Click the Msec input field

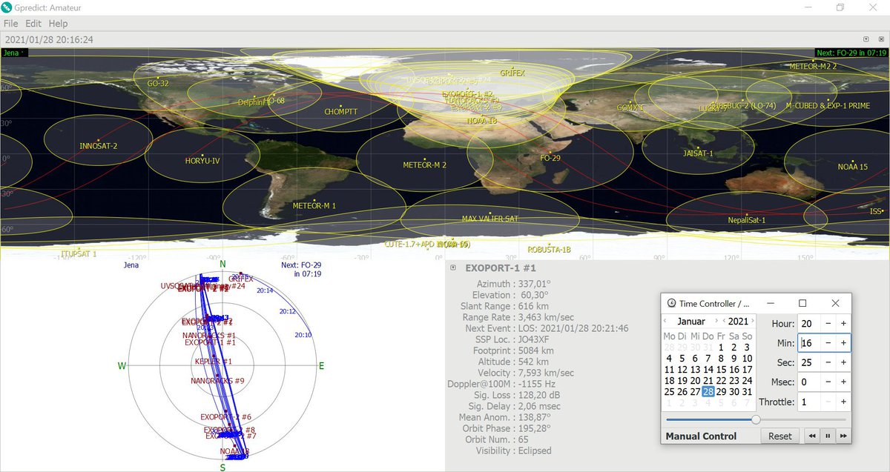(809, 382)
